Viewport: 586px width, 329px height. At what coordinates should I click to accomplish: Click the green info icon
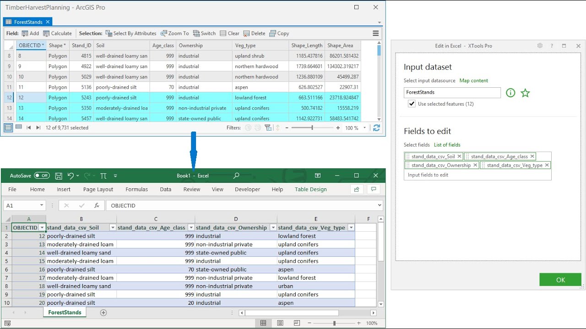click(510, 93)
